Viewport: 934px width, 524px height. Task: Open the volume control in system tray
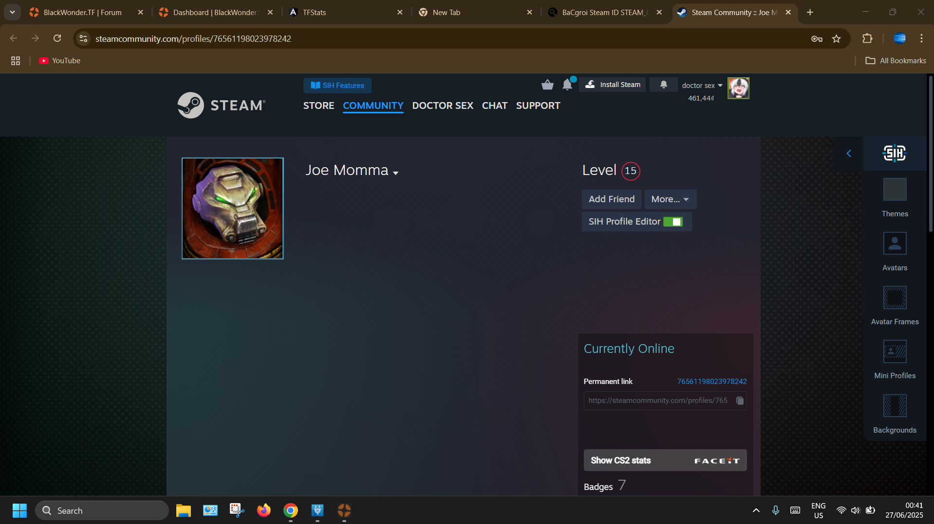tap(855, 510)
